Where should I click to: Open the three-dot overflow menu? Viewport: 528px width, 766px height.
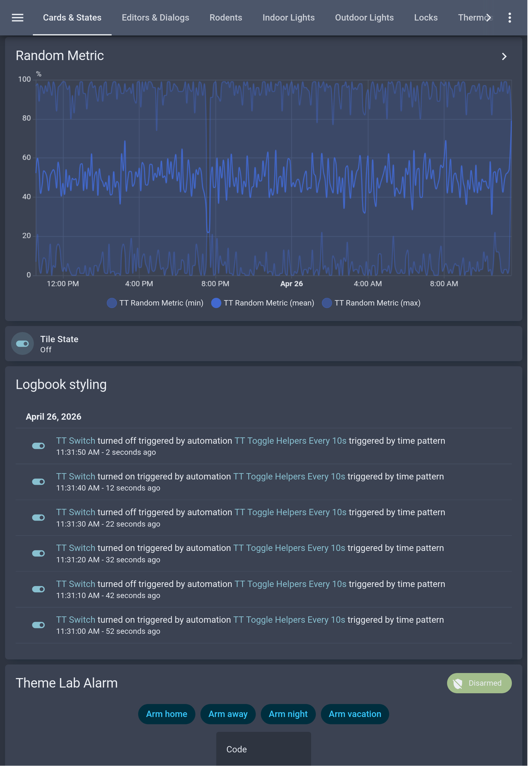tap(510, 17)
